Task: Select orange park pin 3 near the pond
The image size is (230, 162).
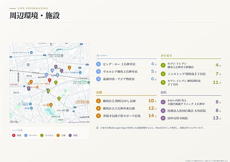Action: (x=51, y=105)
